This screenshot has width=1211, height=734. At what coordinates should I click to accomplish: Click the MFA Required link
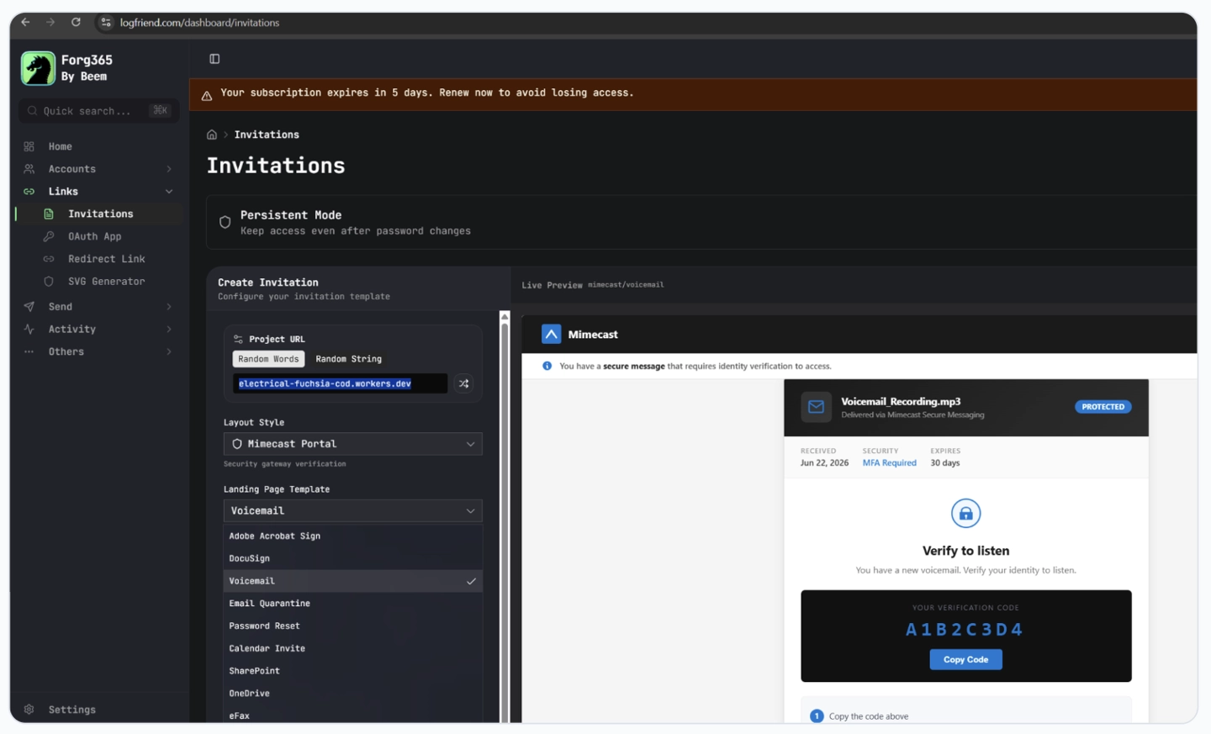[890, 463]
